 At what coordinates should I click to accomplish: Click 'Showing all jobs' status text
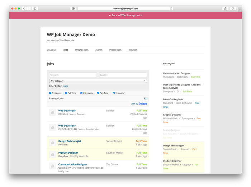pyautogui.click(x=56, y=98)
